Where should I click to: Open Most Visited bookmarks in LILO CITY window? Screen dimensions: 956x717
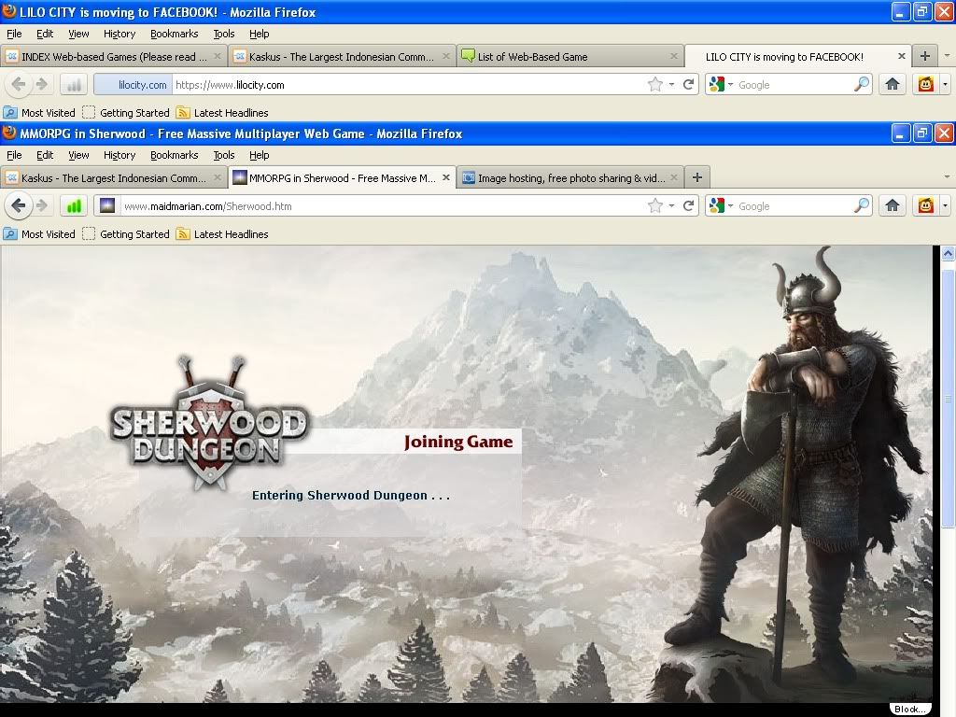39,113
